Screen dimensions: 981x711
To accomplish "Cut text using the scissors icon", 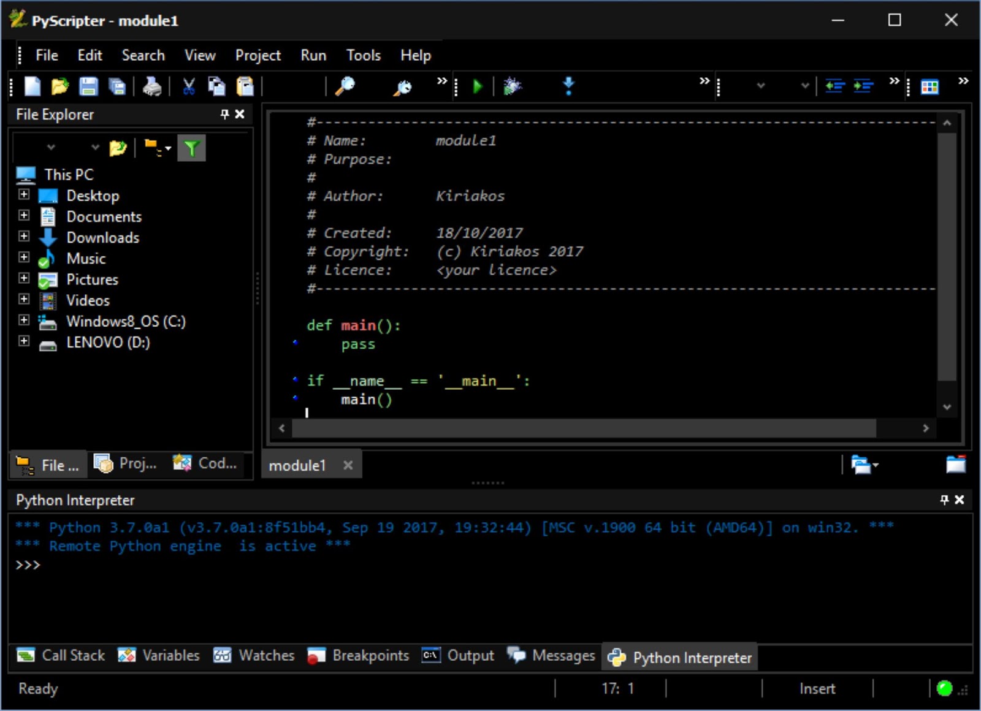I will coord(188,86).
